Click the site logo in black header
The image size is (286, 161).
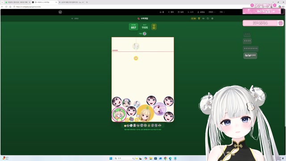tap(60, 12)
